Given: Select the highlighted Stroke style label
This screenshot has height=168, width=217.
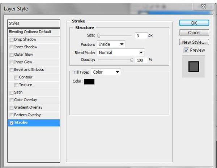Looking at the screenshot, I should 21,122.
